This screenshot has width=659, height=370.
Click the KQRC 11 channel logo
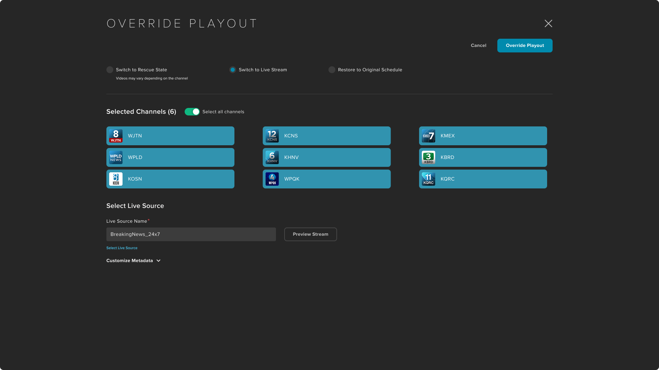point(428,179)
